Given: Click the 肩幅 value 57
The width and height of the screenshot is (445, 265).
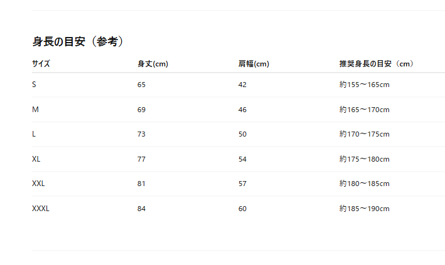Looking at the screenshot, I should pyautogui.click(x=242, y=184).
